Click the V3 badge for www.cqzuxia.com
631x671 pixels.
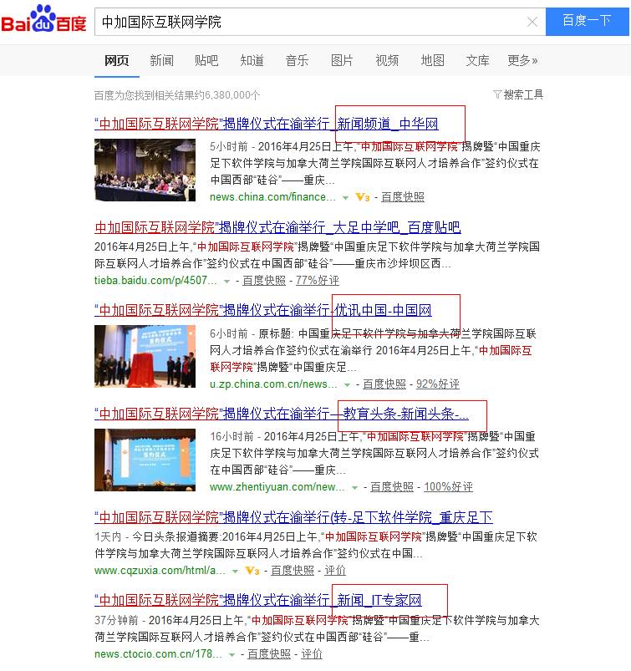[x=252, y=571]
